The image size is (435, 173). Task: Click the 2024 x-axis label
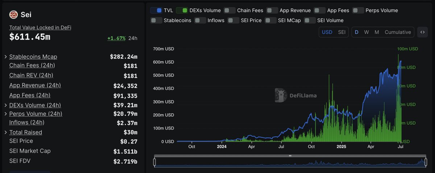[x=221, y=147]
